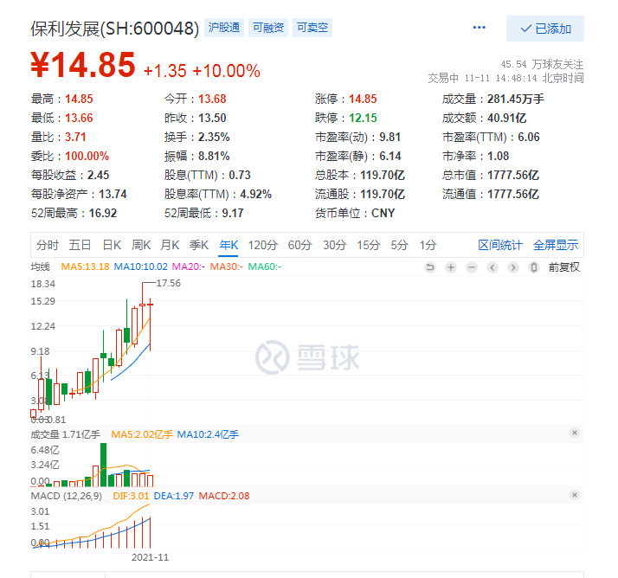
Task: Close the MACD indicator panel
Action: pyautogui.click(x=575, y=494)
